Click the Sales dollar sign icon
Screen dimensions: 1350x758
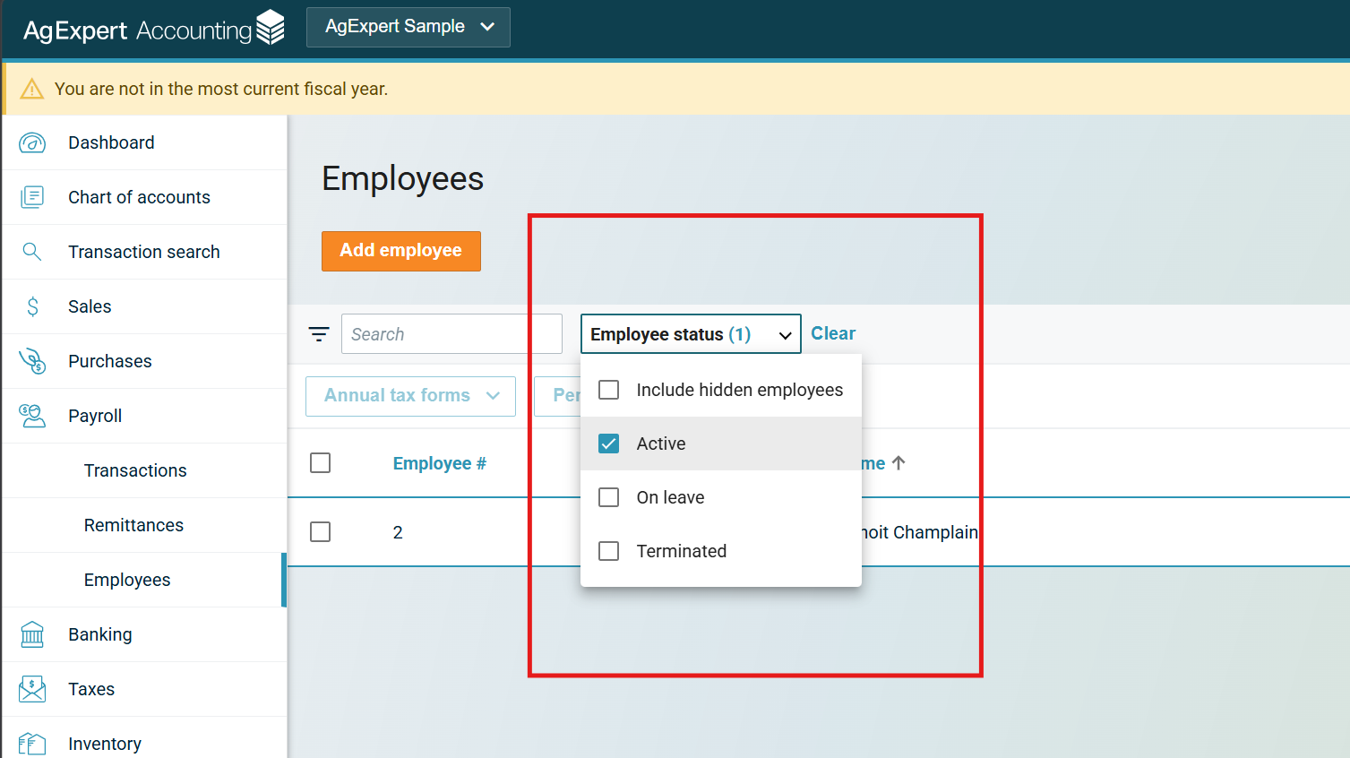click(32, 306)
